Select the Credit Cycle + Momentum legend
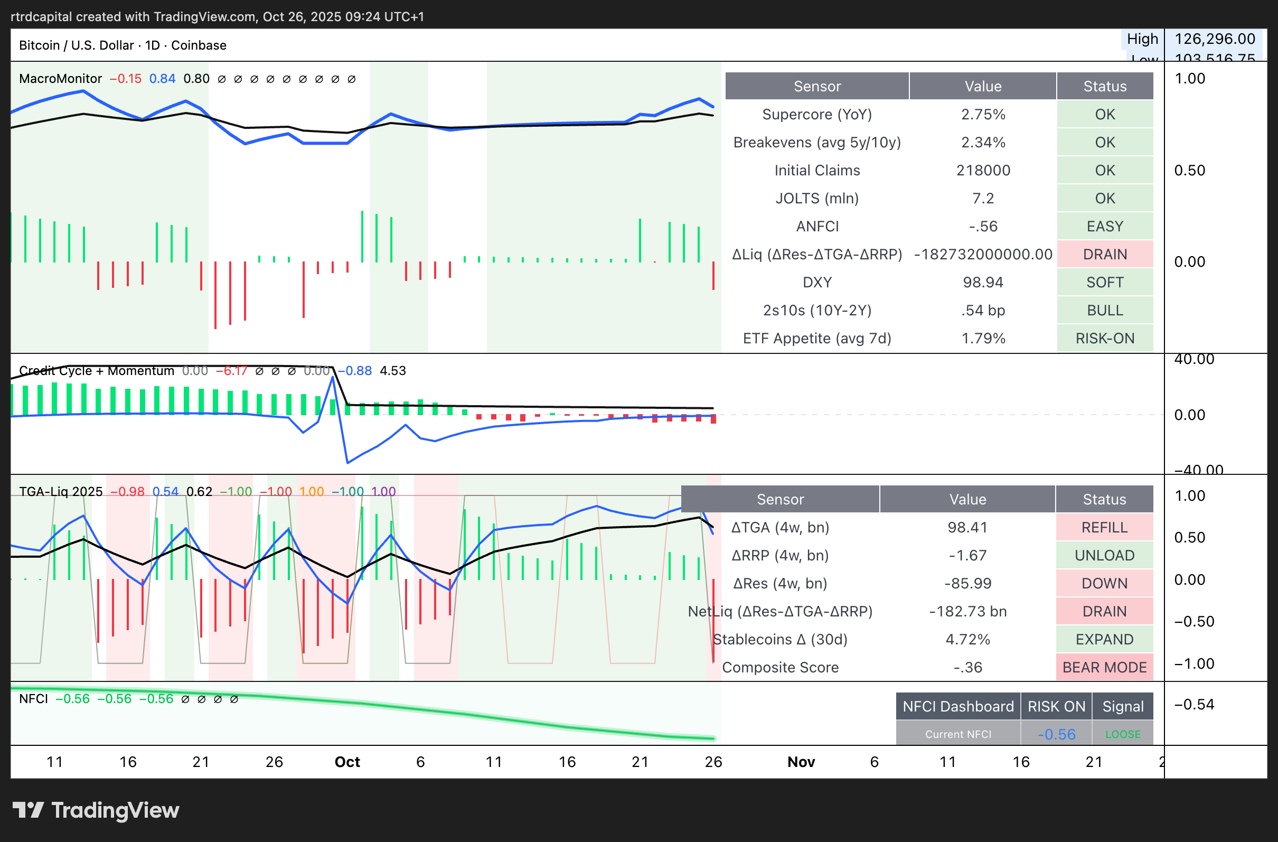Screen dimensions: 1278x842 pos(97,371)
